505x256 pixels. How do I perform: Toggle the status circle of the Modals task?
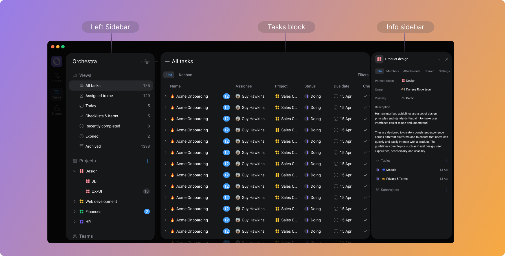point(378,170)
